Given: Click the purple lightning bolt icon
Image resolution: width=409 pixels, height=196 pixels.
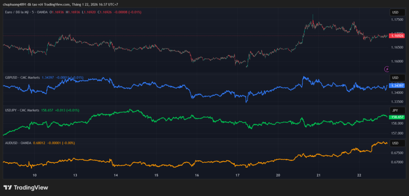Looking at the screenshot, I should (386, 69).
